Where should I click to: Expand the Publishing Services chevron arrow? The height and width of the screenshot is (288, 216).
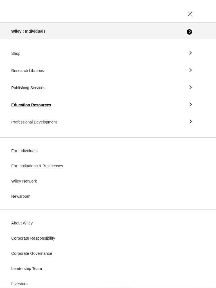(x=190, y=87)
